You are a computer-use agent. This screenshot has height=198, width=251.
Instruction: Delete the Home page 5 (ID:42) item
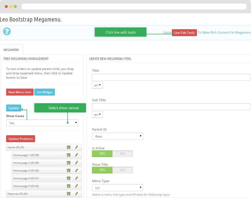click(69, 186)
